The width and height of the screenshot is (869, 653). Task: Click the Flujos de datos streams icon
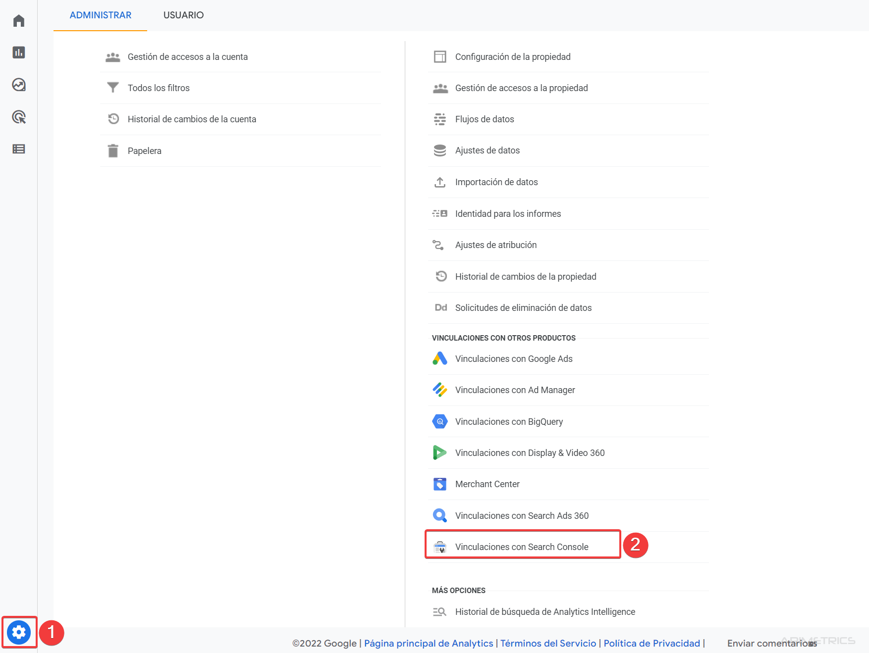click(440, 119)
